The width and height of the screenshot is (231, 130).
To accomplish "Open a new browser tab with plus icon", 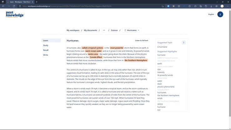I will (37, 2).
